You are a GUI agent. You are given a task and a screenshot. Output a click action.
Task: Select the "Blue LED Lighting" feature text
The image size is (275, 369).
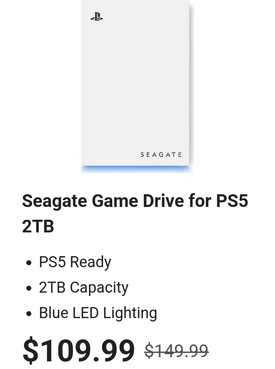98,313
